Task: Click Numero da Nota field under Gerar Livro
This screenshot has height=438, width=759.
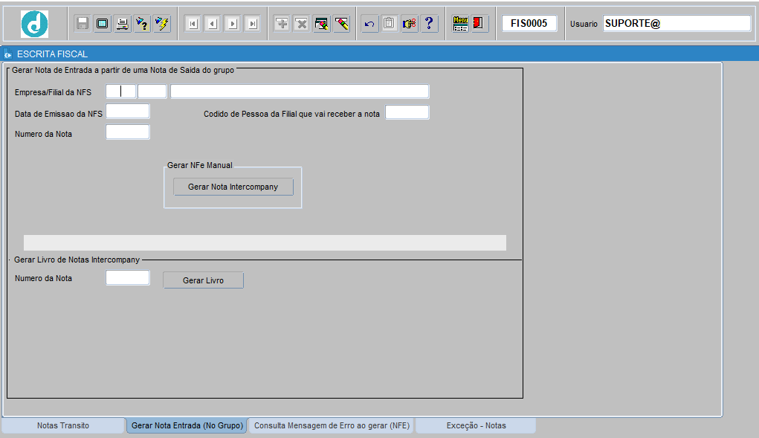Action: pos(128,278)
